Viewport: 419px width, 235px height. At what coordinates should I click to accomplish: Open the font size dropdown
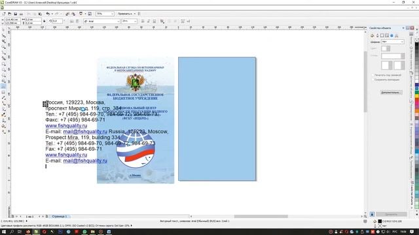click(136, 21)
